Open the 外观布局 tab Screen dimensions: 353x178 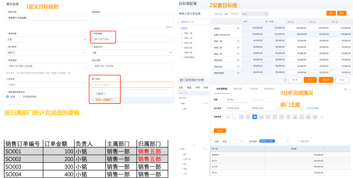253,89
